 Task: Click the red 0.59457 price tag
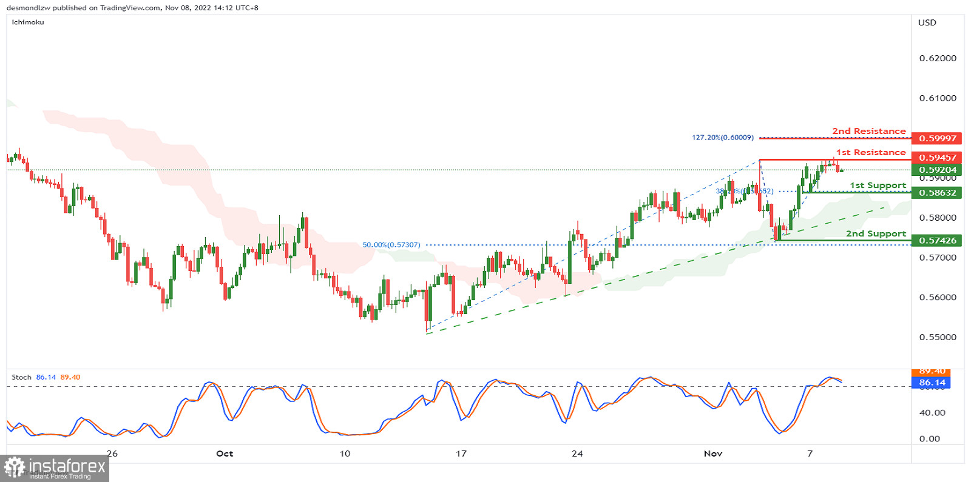tap(937, 158)
